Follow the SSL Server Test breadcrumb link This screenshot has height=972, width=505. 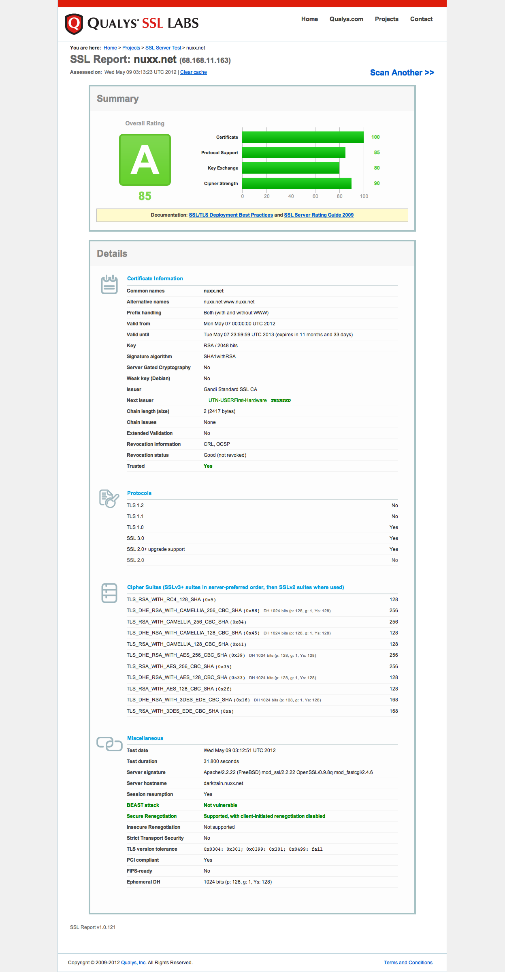tap(163, 48)
